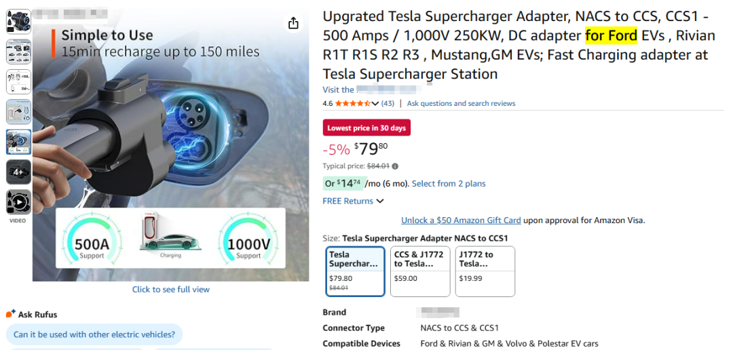
Task: Expand the FREE Returns chevron
Action: coord(380,201)
